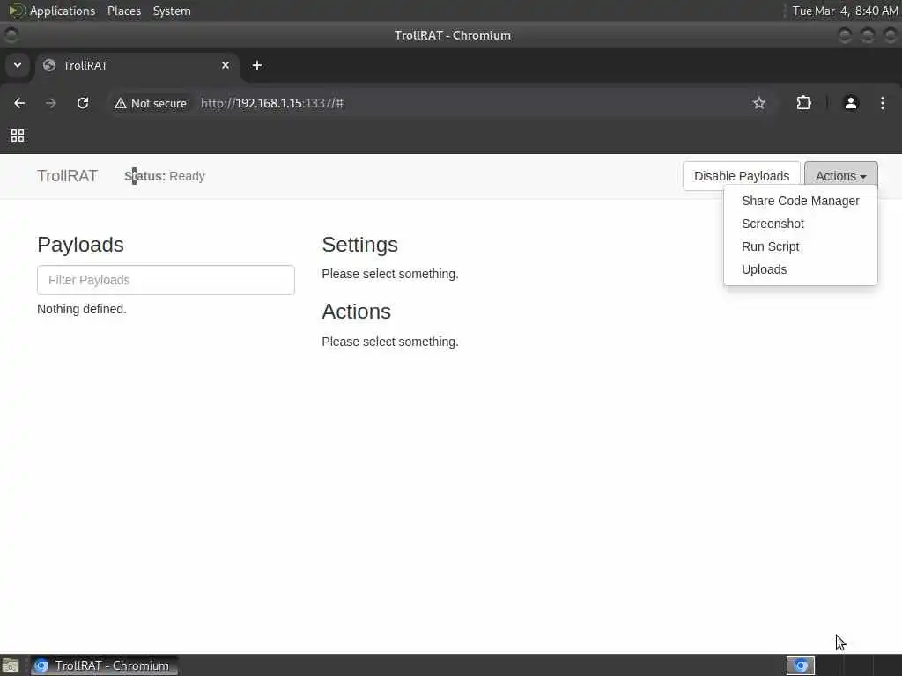Choose Run Script menu entry
The width and height of the screenshot is (902, 676).
click(800, 246)
